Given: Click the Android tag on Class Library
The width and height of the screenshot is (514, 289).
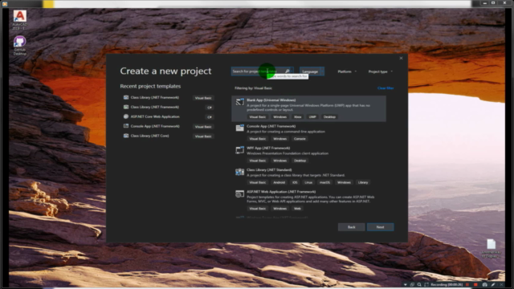Looking at the screenshot, I should [x=279, y=182].
